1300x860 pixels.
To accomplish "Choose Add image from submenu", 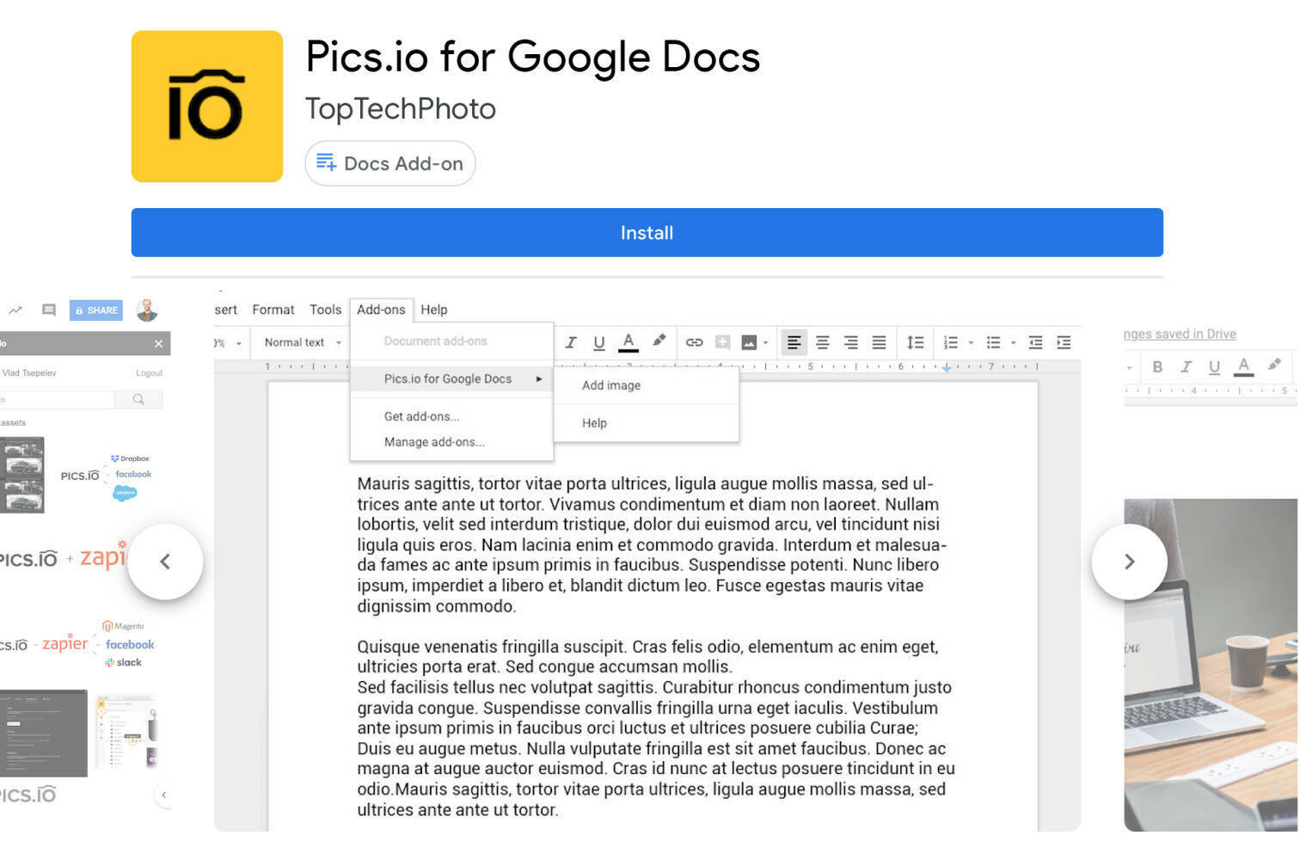I will pyautogui.click(x=610, y=385).
